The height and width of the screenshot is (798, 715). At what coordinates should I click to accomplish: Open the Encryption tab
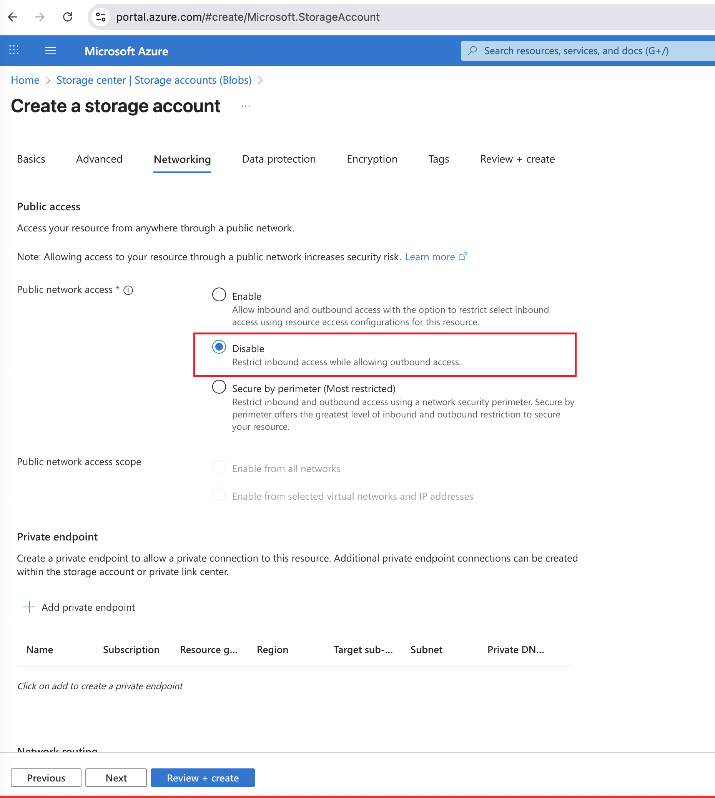pos(372,159)
